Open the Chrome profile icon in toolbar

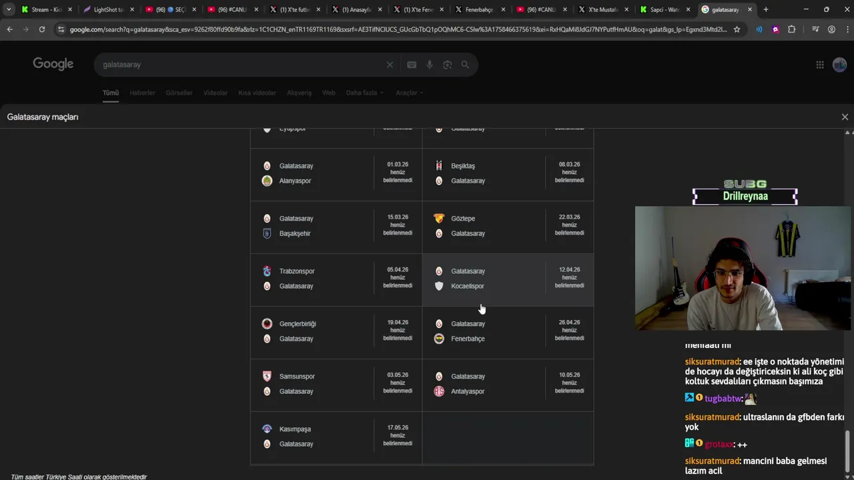point(831,29)
